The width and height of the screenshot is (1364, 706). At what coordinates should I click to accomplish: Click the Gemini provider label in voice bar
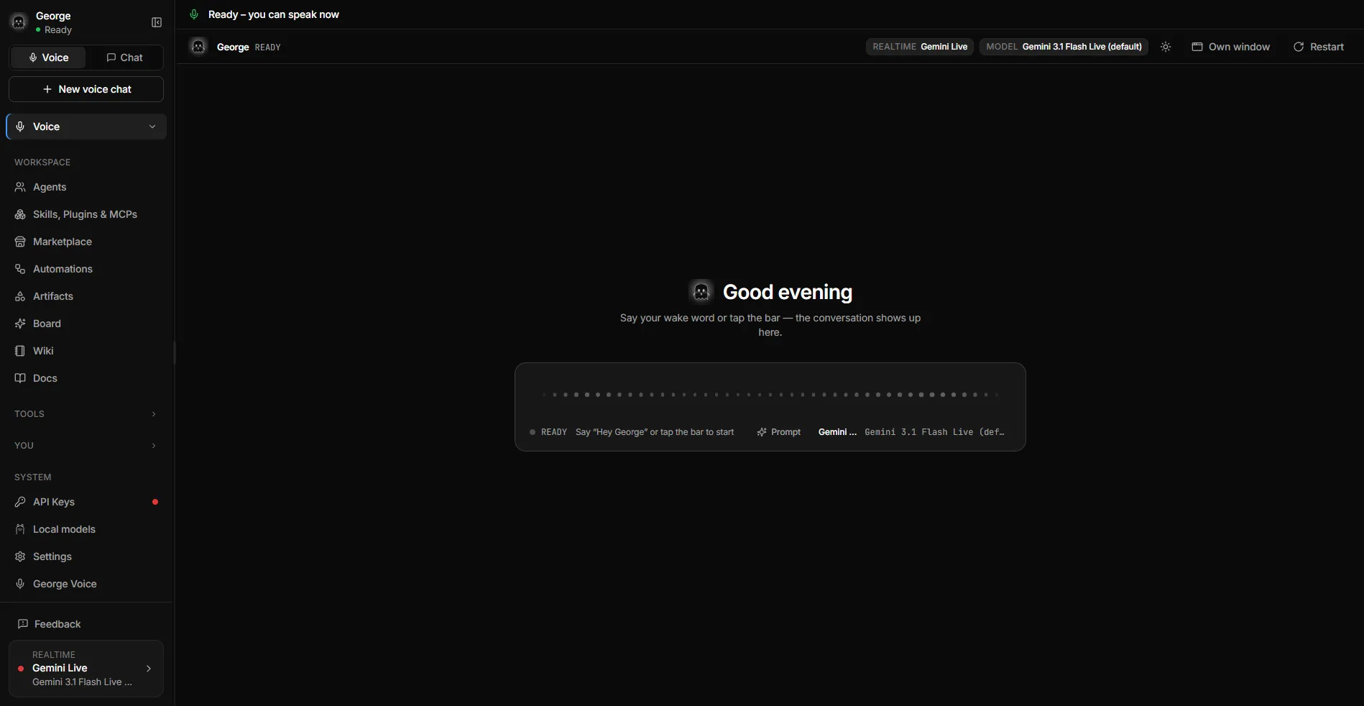coord(837,432)
